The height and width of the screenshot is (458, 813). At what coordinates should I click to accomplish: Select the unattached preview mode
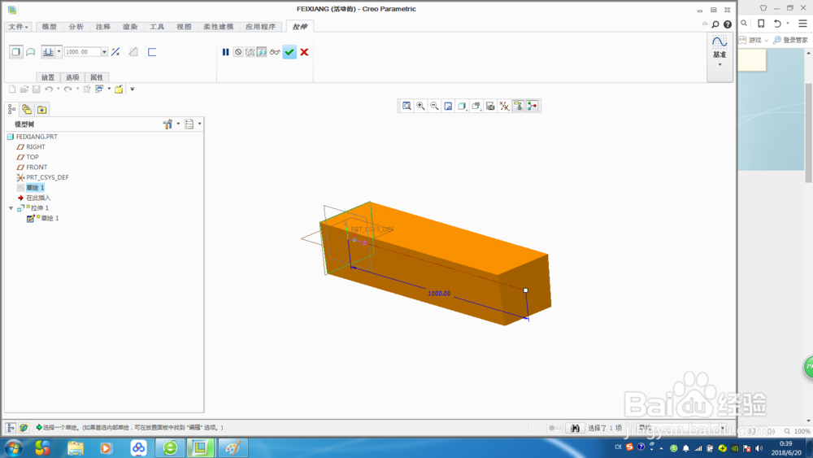pos(250,52)
